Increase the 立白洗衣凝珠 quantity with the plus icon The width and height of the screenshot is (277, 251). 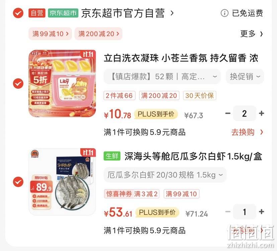262,113
